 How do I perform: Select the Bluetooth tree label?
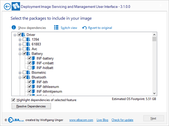coord(39,77)
